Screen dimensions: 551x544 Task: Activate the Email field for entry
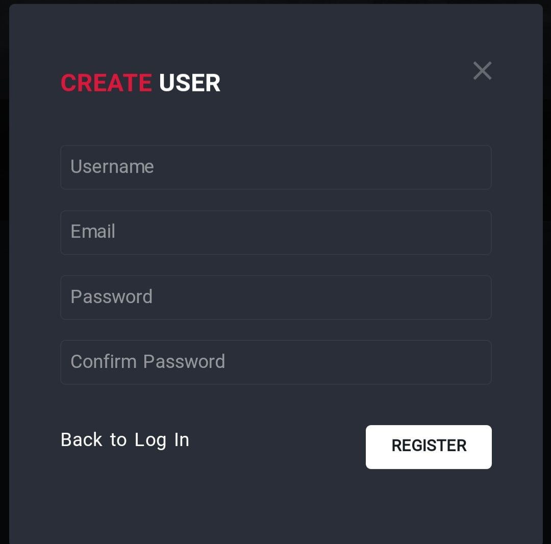click(275, 232)
